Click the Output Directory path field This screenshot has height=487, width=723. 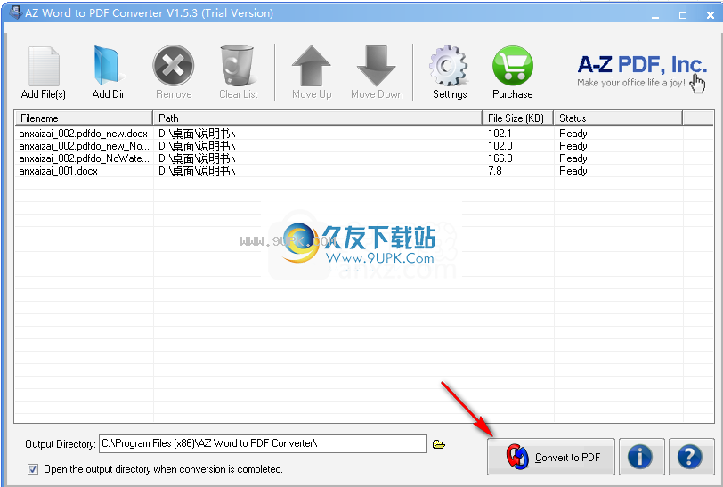coord(263,443)
